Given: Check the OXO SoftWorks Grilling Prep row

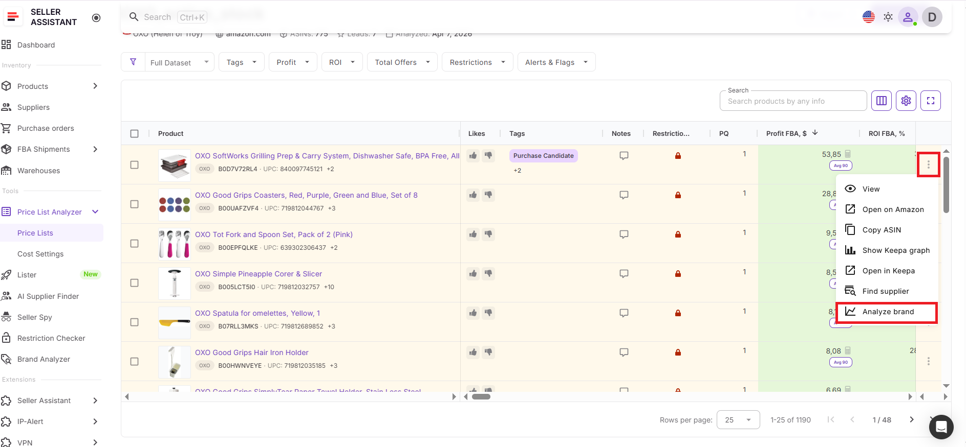Looking at the screenshot, I should [135, 164].
